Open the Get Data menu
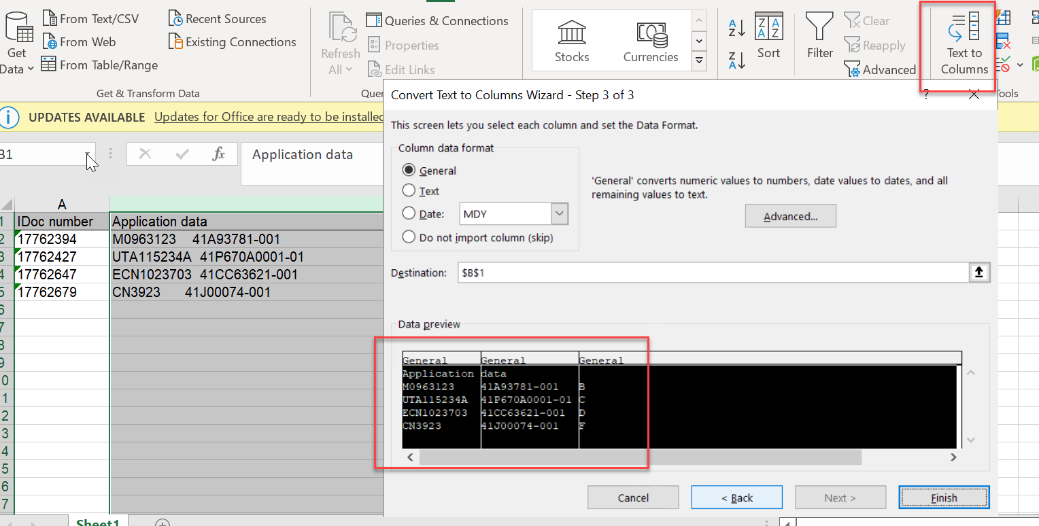Image resolution: width=1039 pixels, height=526 pixels. [x=17, y=44]
